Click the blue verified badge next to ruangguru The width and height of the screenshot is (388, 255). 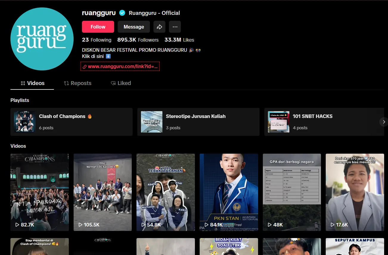(x=122, y=13)
